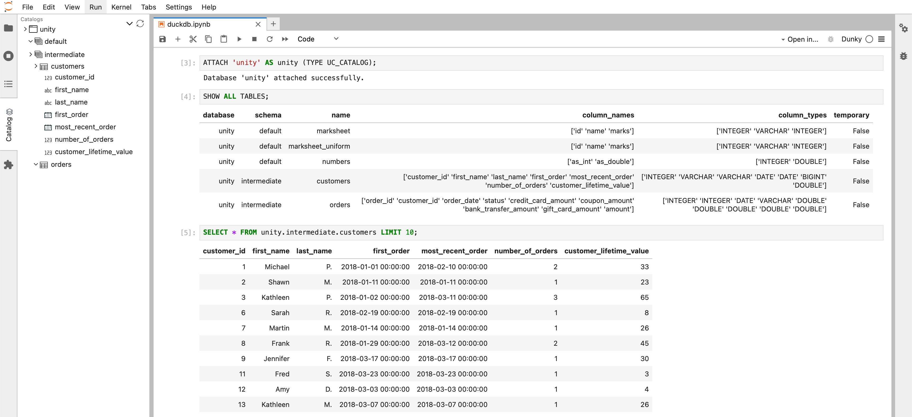Save the notebook with the disk icon
This screenshot has height=417, width=912.
click(163, 39)
